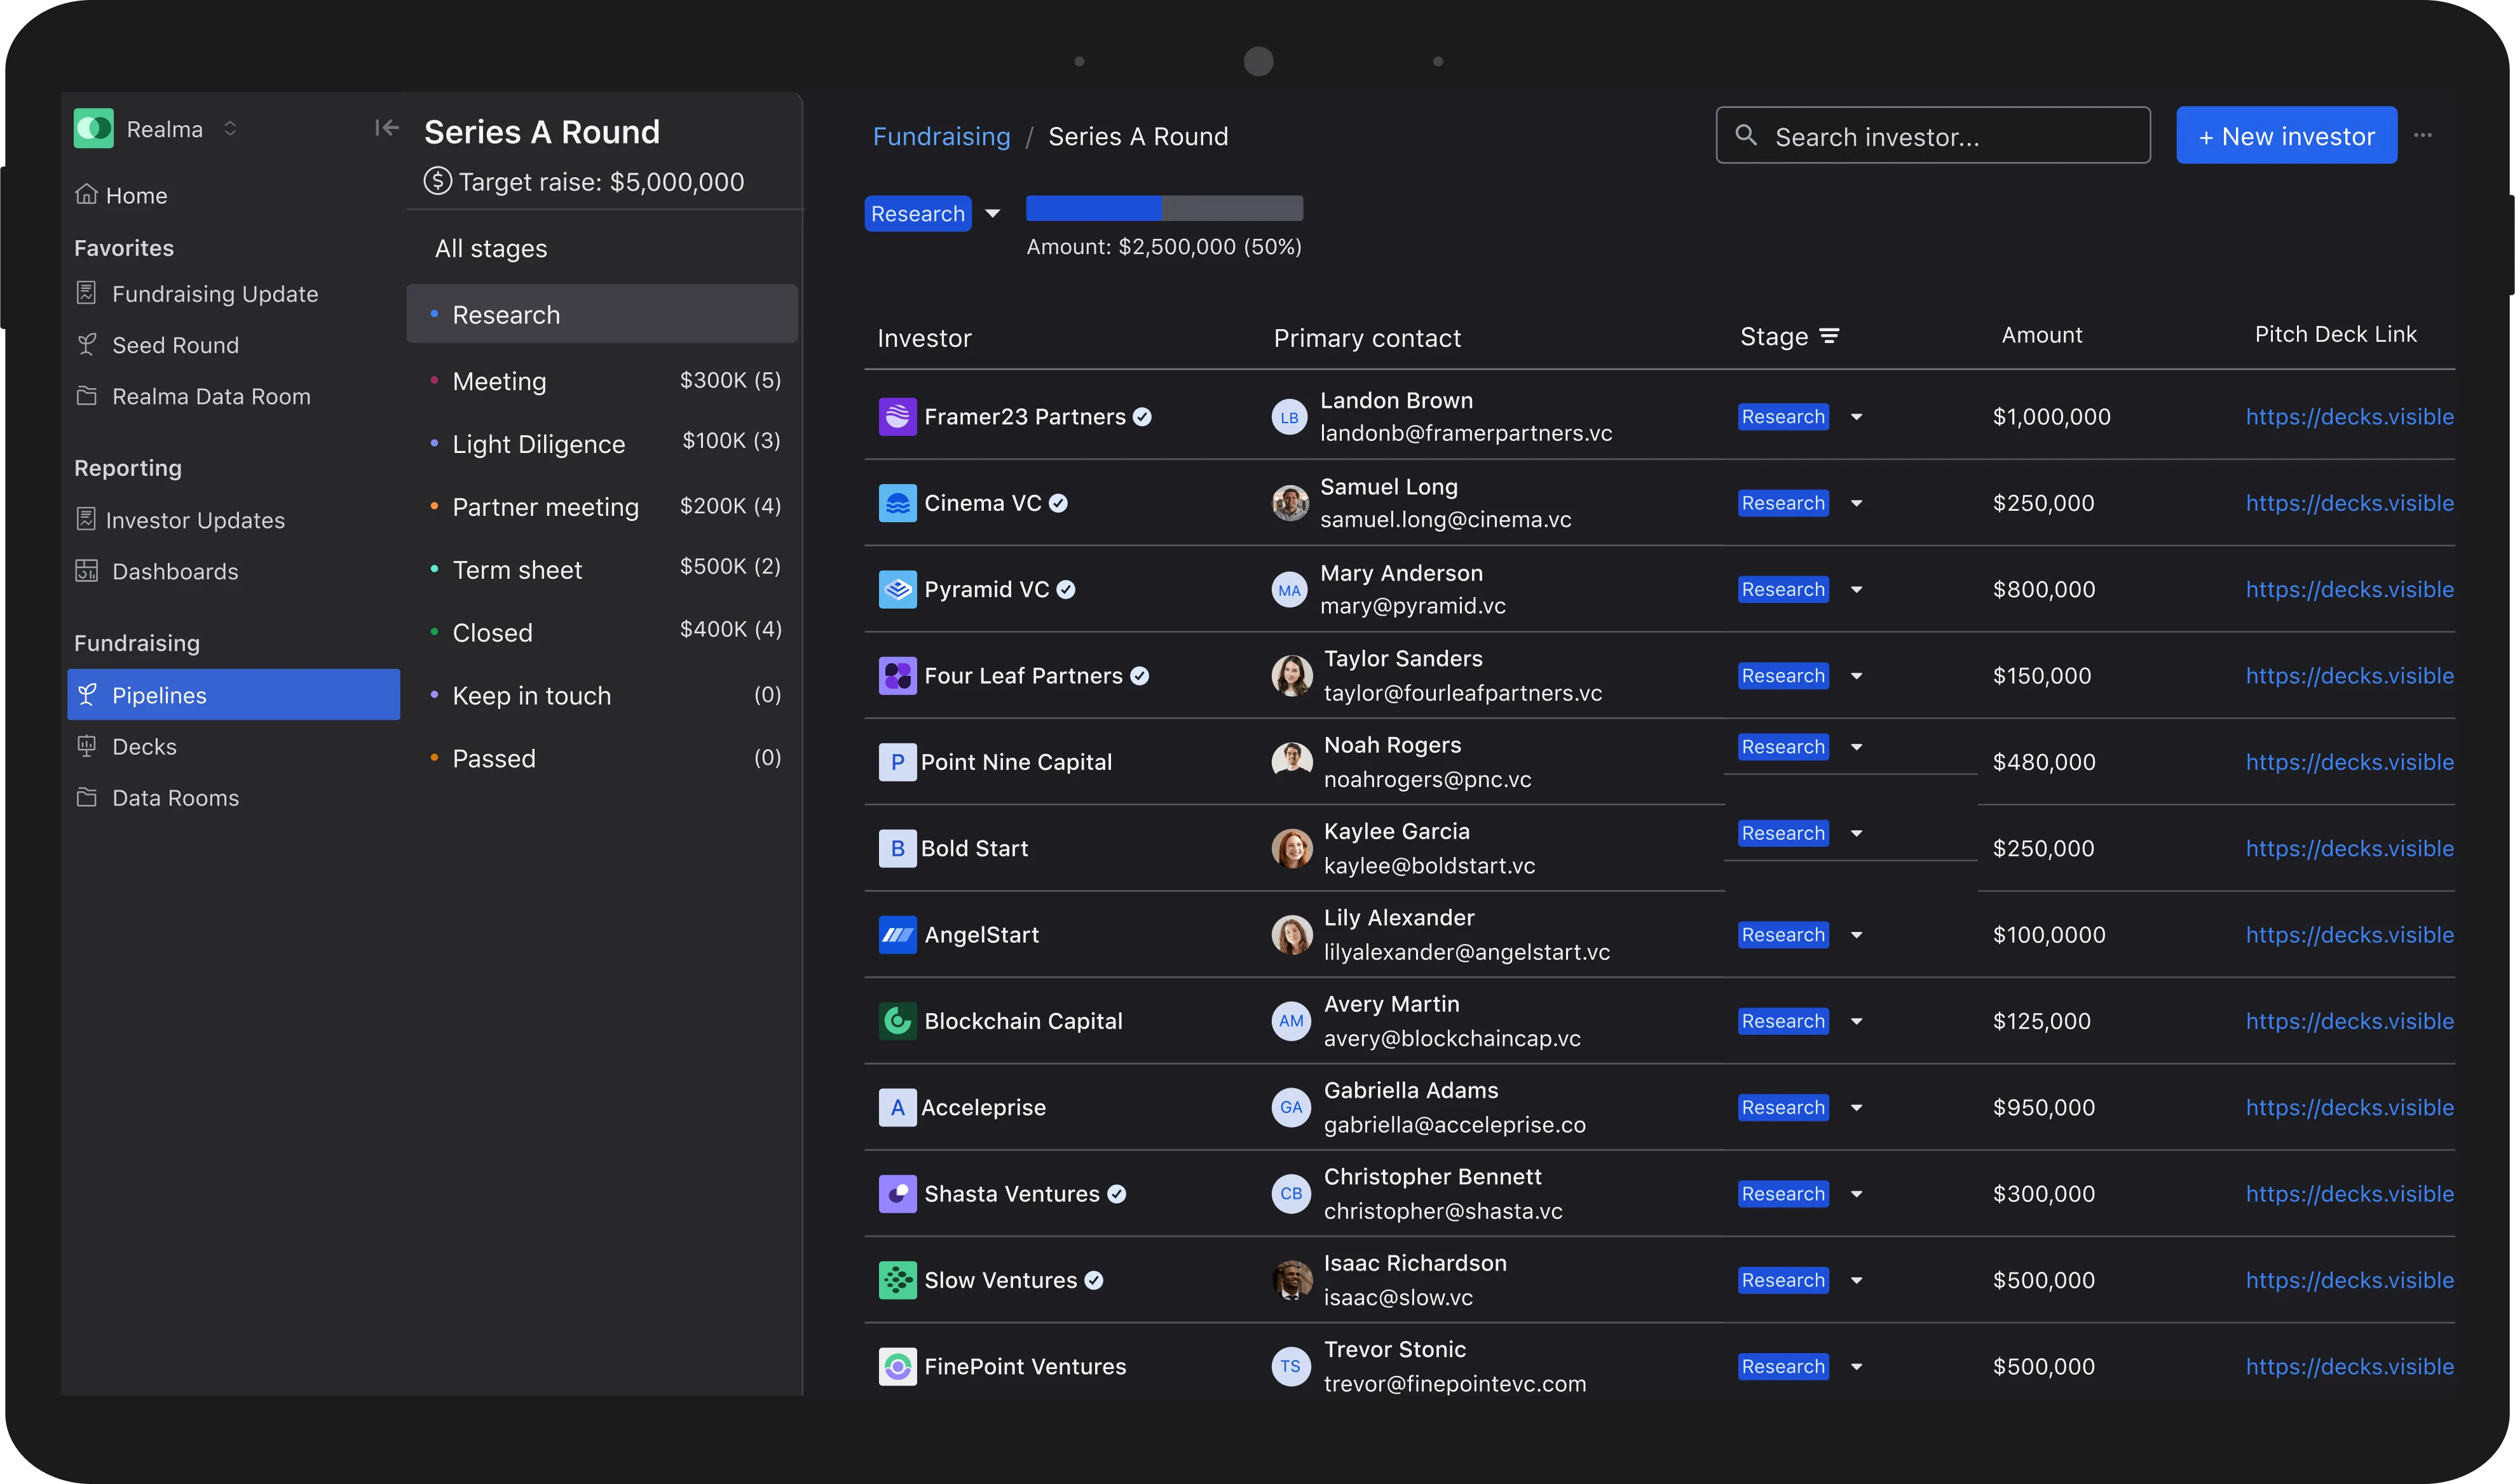Click the Blockchain Capital logo icon

pos(897,1021)
